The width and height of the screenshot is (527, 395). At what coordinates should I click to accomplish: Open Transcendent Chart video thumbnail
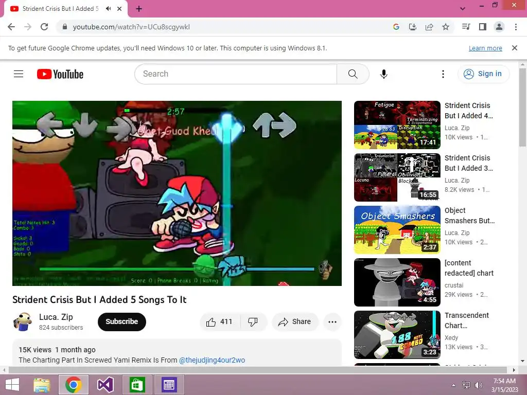point(397,334)
